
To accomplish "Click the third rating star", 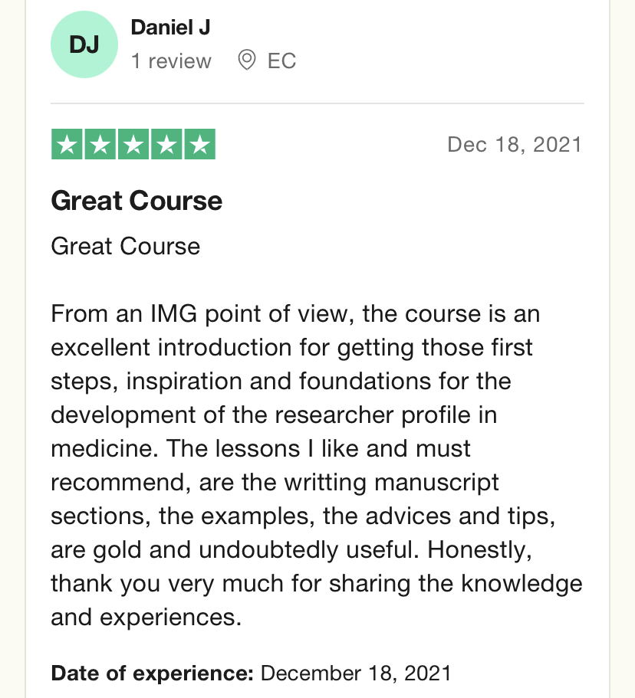I will (x=133, y=144).
